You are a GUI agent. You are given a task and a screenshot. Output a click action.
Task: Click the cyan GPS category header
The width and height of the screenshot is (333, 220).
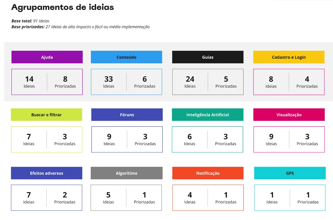coord(290,173)
